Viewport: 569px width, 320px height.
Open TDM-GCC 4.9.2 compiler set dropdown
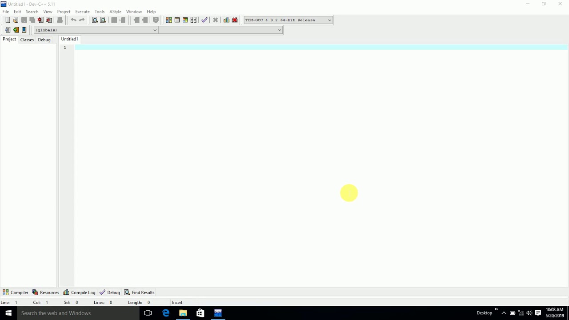pyautogui.click(x=288, y=20)
